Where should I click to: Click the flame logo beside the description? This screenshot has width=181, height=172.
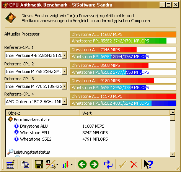(x=11, y=18)
